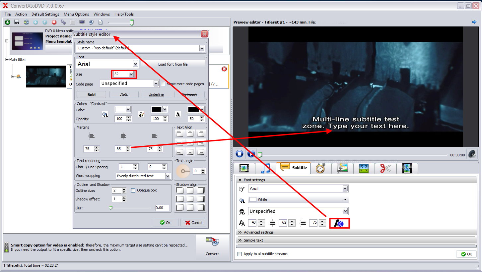The image size is (482, 272).
Task: Open the Menu Options menu
Action: [x=76, y=14]
